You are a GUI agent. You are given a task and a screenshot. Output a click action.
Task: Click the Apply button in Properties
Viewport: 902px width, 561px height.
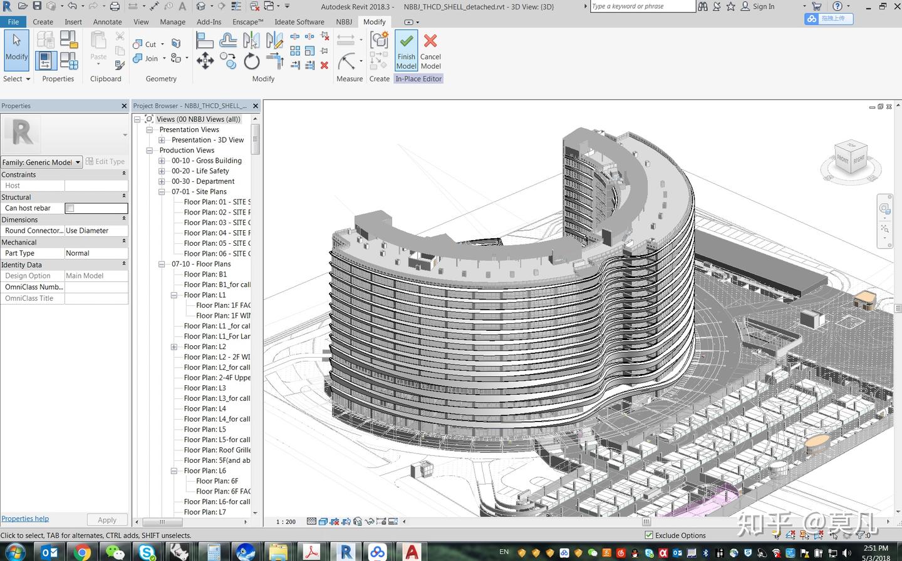click(x=107, y=520)
